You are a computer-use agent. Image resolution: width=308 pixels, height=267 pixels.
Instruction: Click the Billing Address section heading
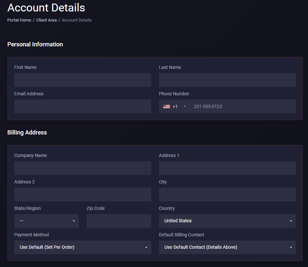27,133
